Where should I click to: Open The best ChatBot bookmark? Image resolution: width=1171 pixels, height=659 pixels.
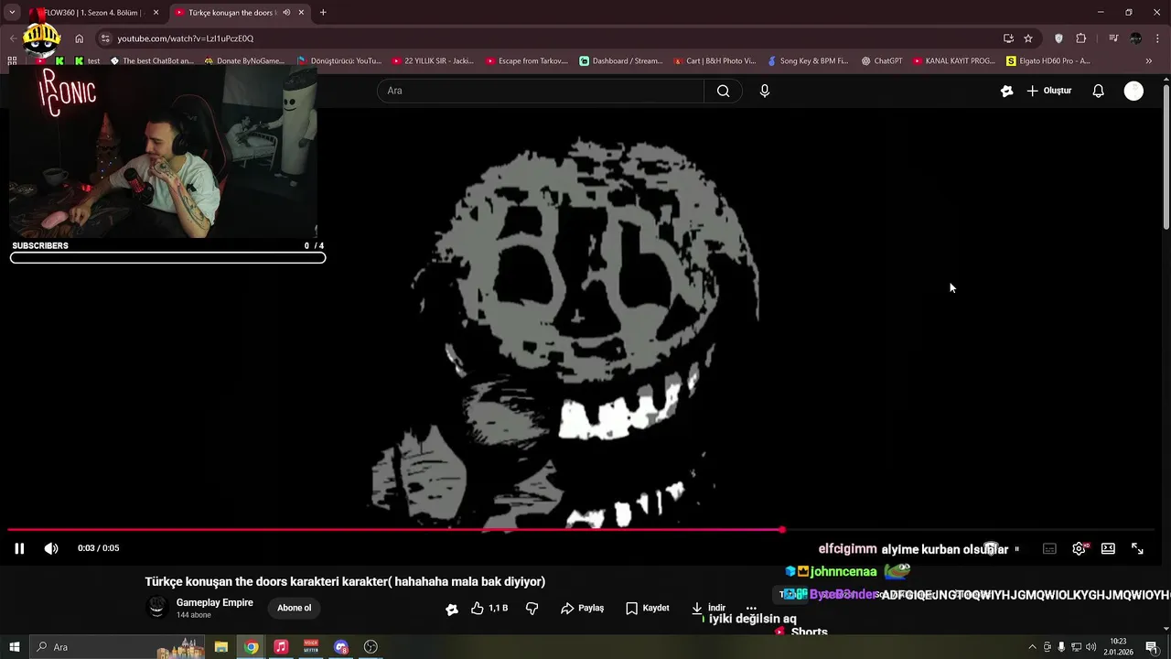[152, 61]
